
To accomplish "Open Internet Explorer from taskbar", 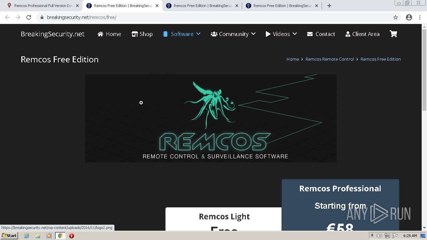I will pyautogui.click(x=26, y=236).
